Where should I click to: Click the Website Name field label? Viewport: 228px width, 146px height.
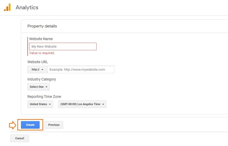(x=41, y=39)
